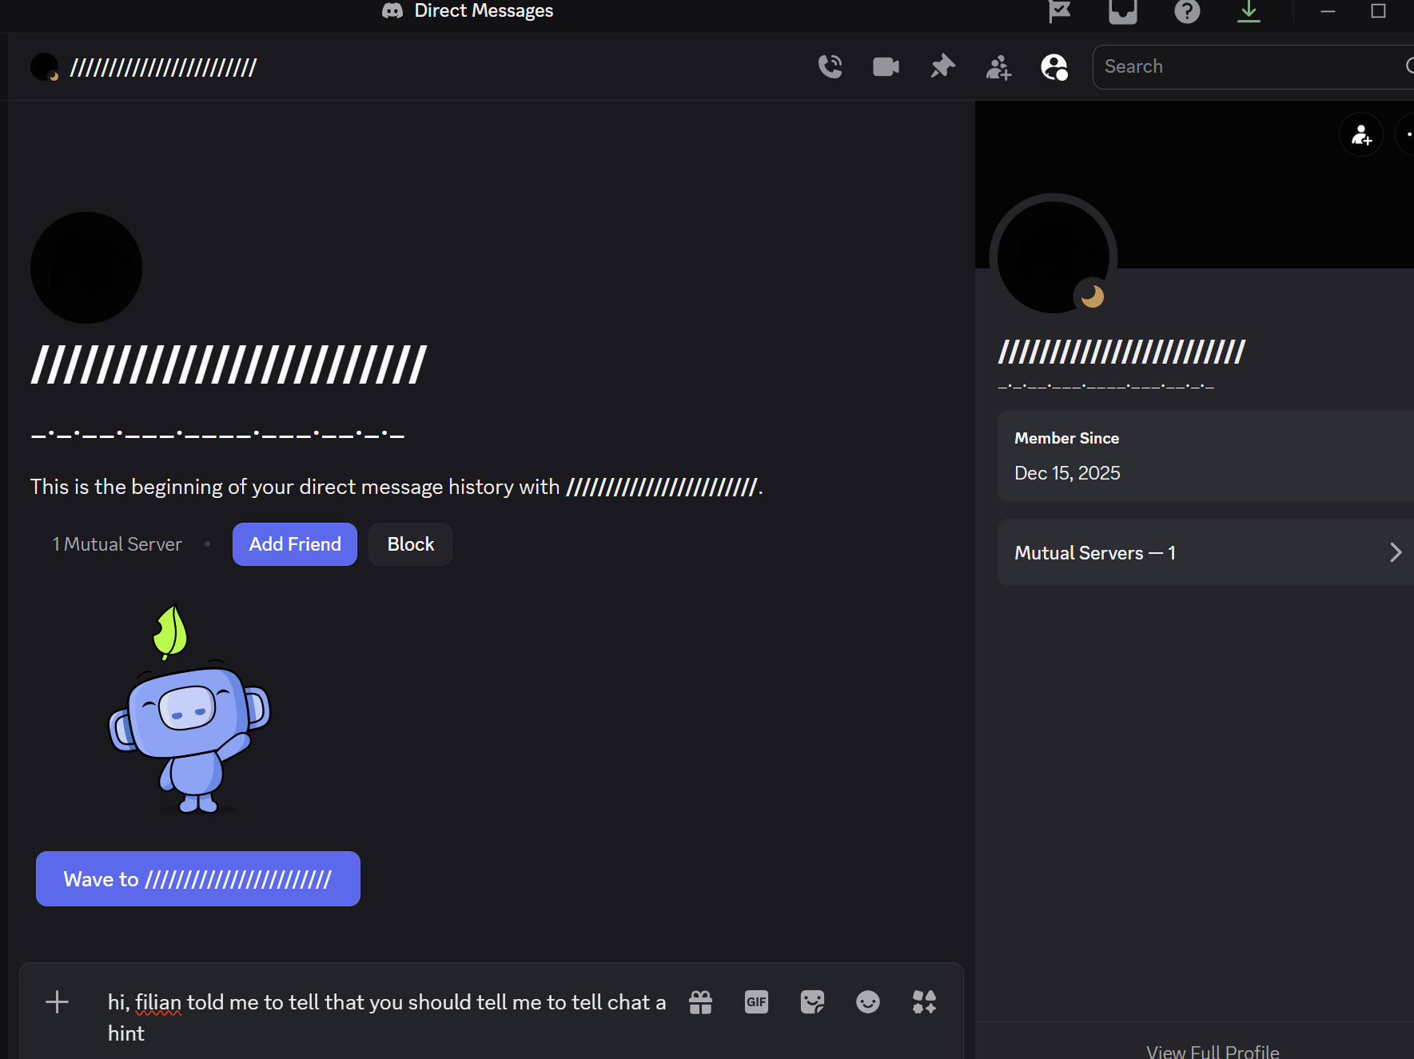Click the green download update icon

[x=1249, y=11]
